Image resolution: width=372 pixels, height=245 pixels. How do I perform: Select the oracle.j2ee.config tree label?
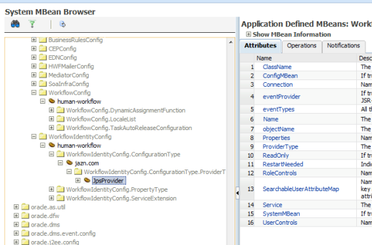tap(55, 242)
